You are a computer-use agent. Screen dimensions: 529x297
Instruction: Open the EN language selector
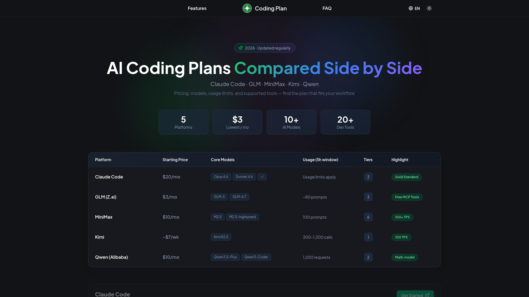pos(414,8)
